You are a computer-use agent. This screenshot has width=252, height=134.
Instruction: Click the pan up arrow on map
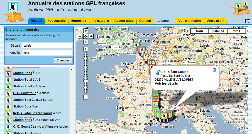point(85,31)
